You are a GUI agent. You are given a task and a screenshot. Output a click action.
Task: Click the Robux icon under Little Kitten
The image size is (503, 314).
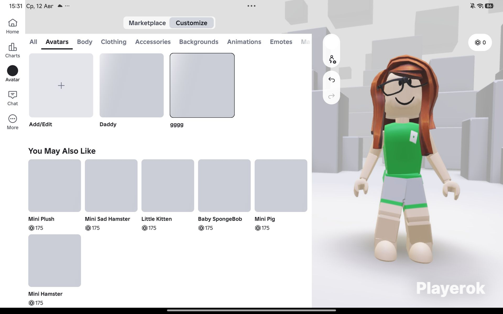[x=145, y=228]
